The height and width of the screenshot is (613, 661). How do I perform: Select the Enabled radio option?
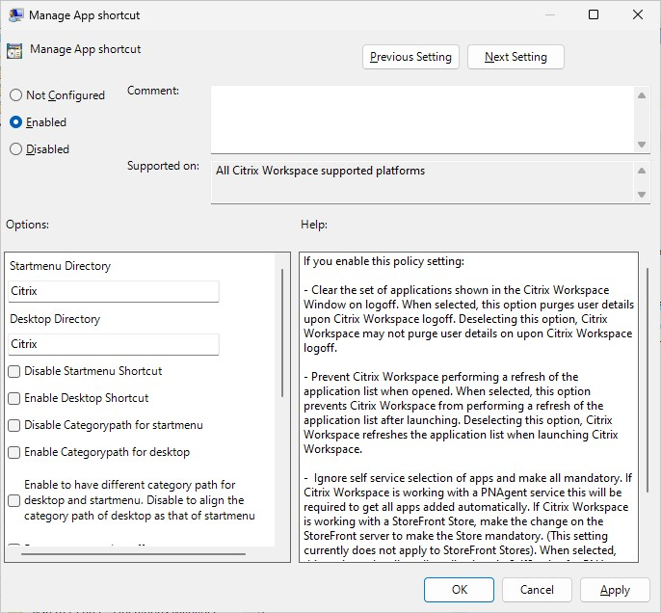pos(15,122)
